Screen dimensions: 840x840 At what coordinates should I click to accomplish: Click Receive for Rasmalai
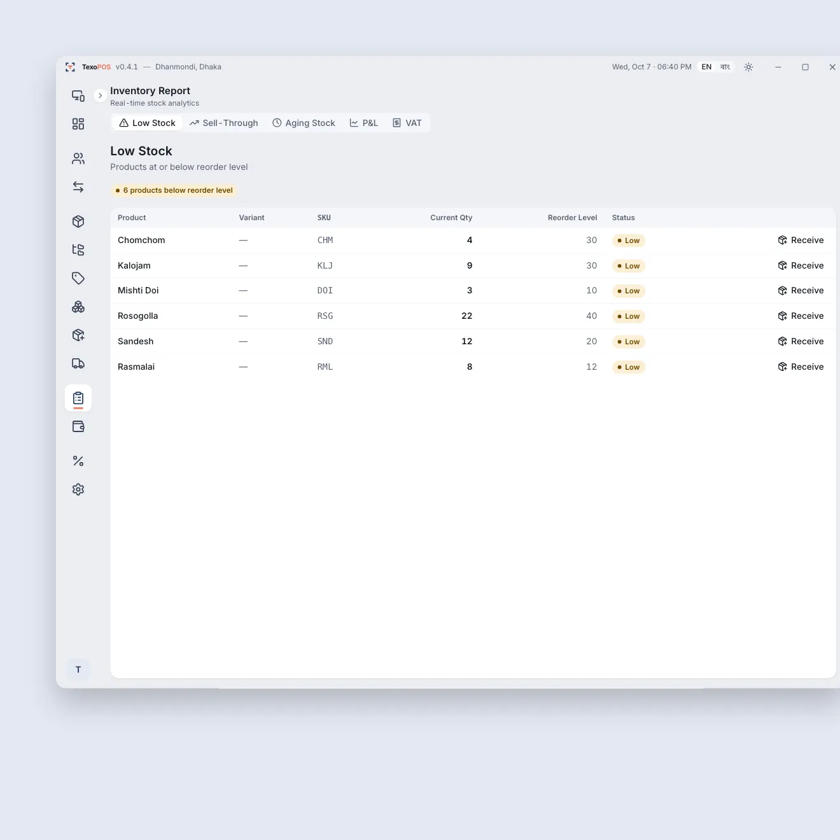click(x=801, y=367)
